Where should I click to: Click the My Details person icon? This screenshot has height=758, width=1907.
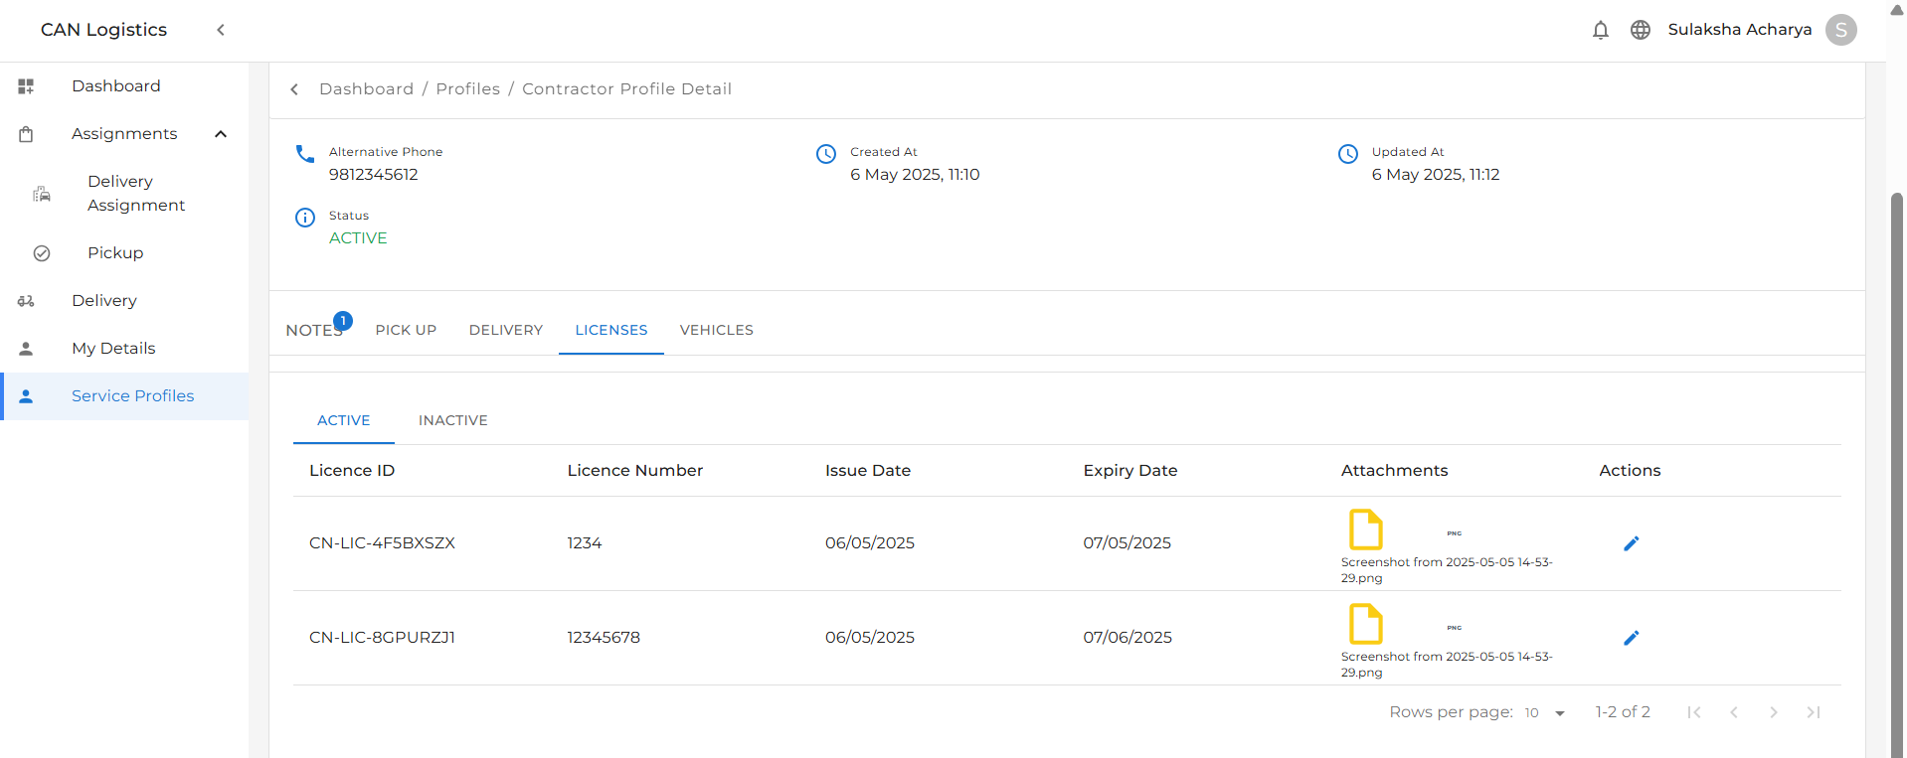click(x=26, y=349)
